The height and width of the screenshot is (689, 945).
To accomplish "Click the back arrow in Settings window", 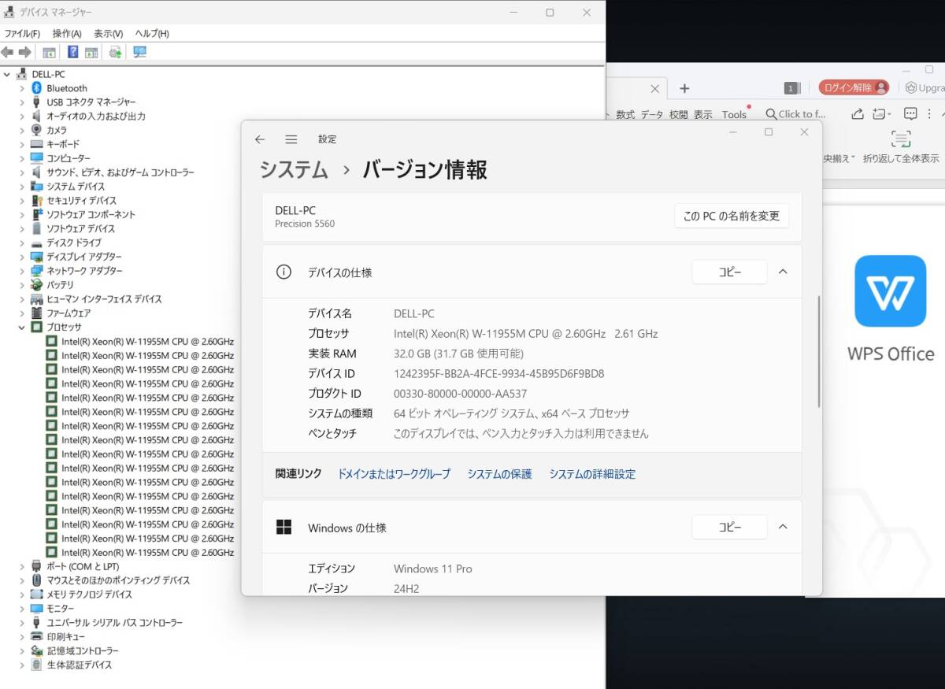I will pyautogui.click(x=260, y=139).
